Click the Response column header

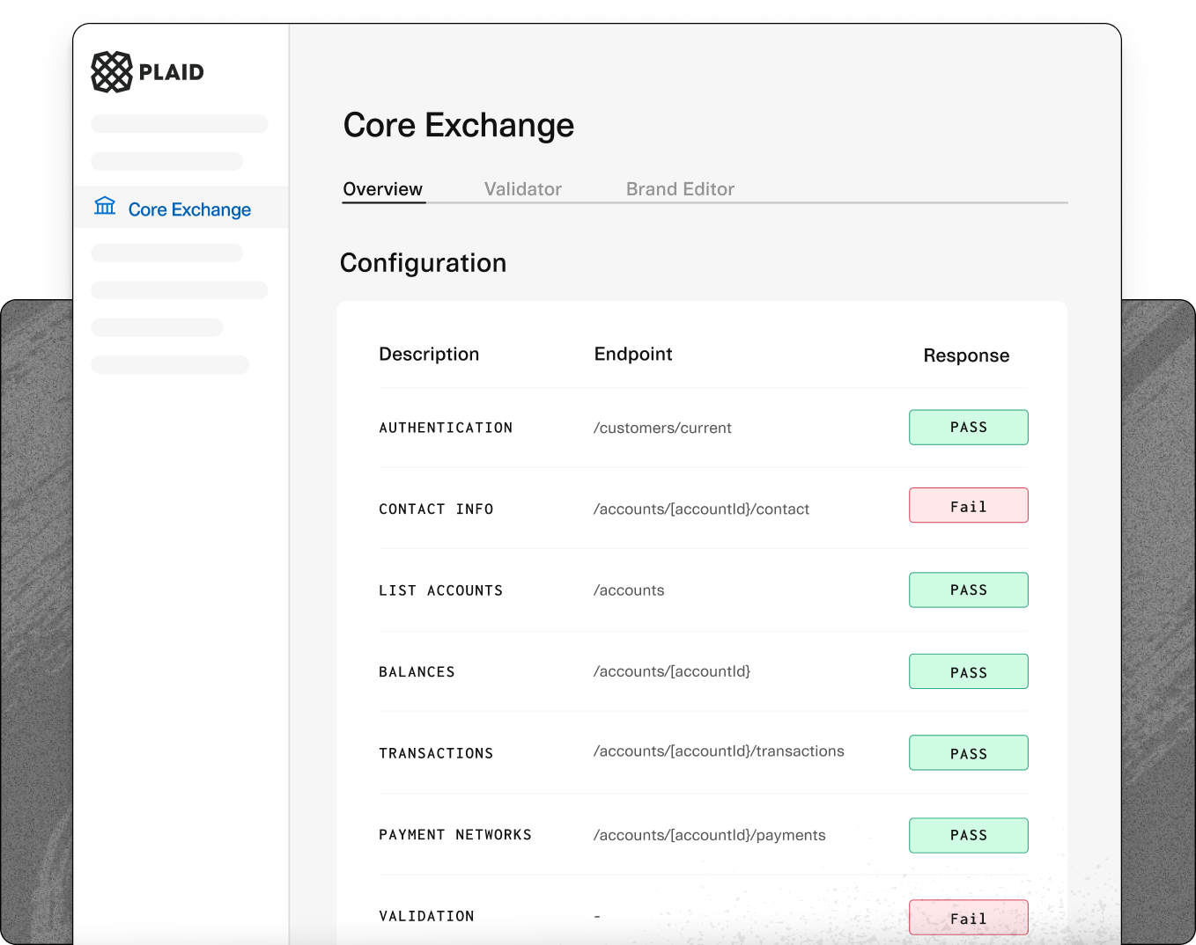click(965, 355)
